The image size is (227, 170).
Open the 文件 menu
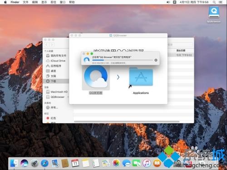click(25, 2)
